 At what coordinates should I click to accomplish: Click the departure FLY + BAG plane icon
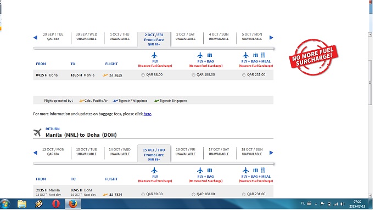pyautogui.click(x=200, y=55)
